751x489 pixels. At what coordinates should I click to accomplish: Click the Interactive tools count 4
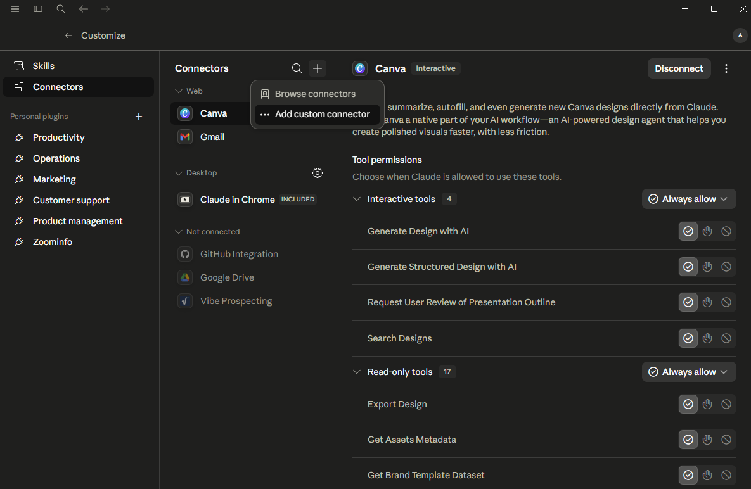(449, 199)
